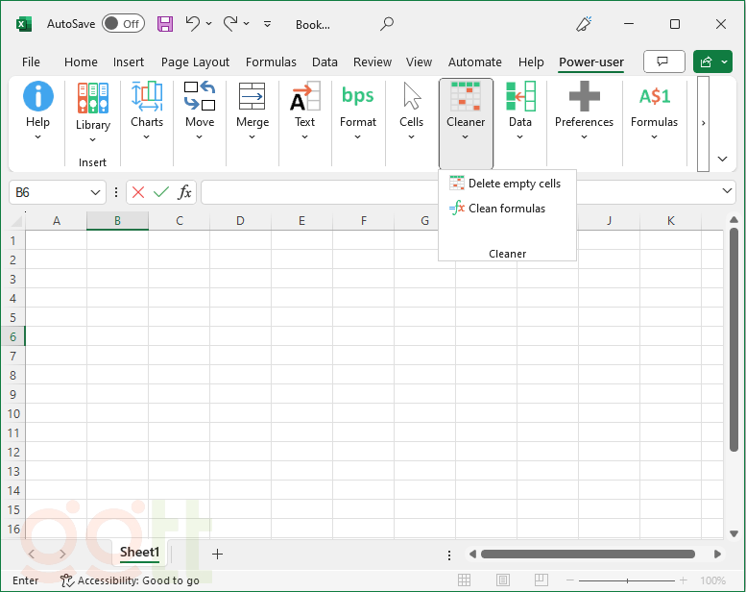Click the bps Format icon
This screenshot has width=746, height=592.
click(x=357, y=97)
